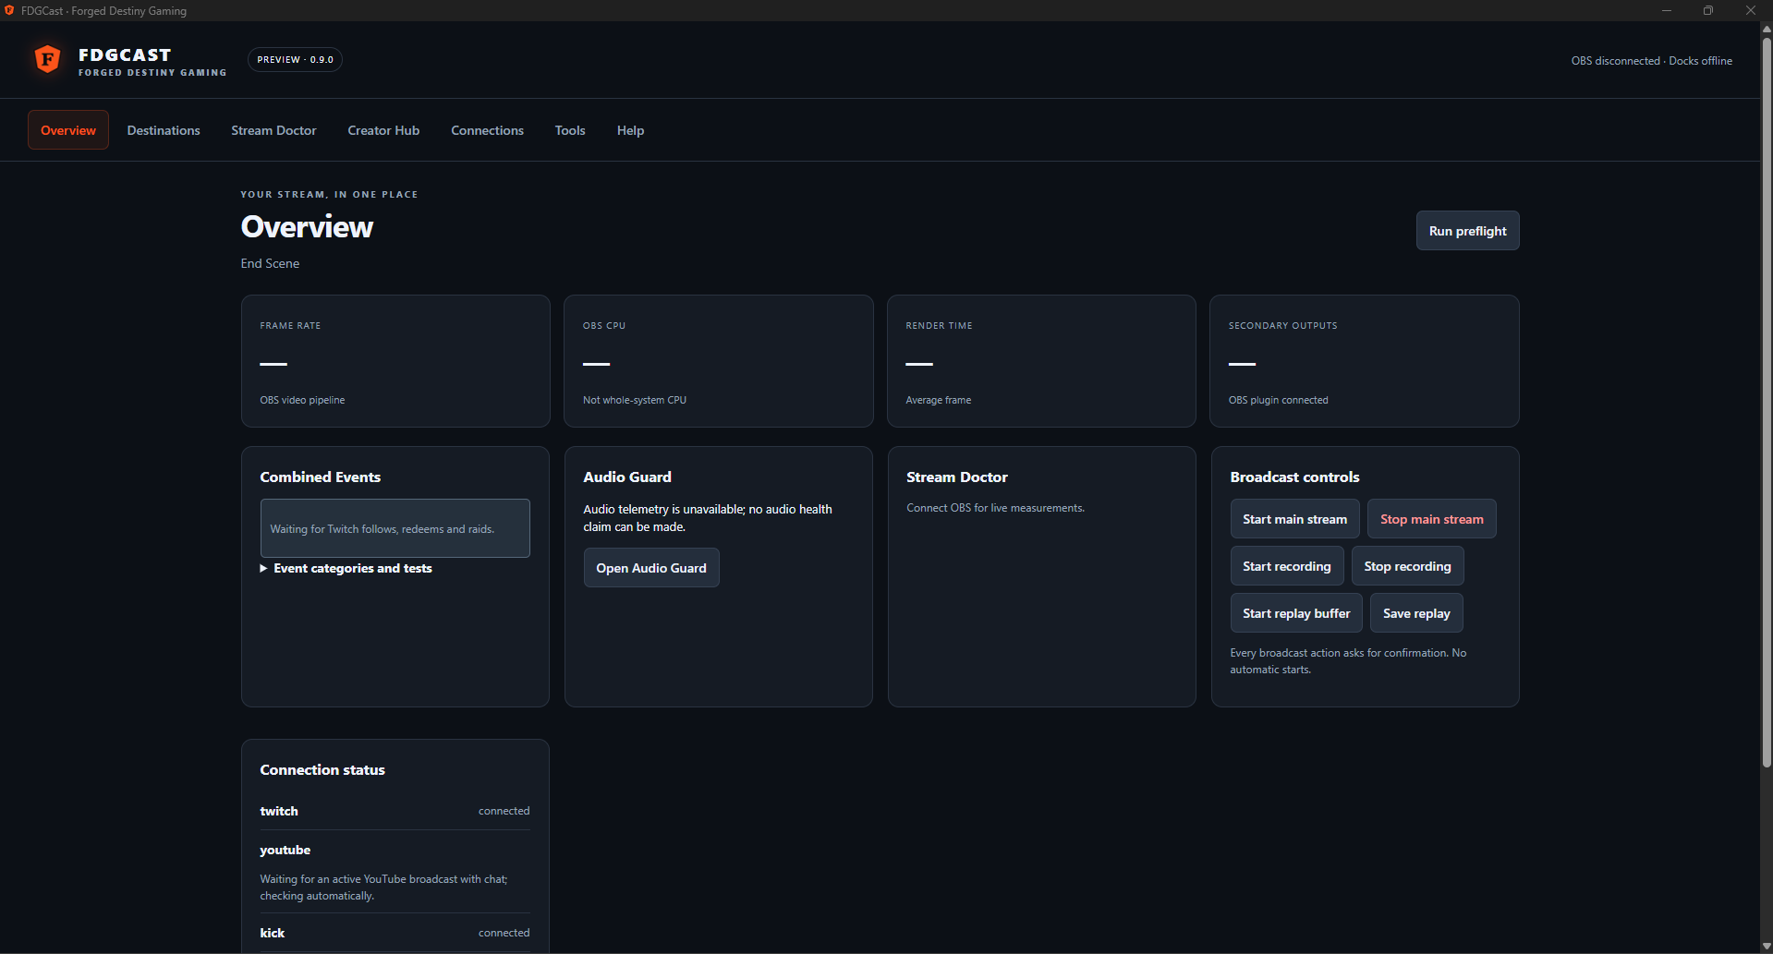The height and width of the screenshot is (954, 1773).
Task: Open the Overview tab
Action: 68,130
